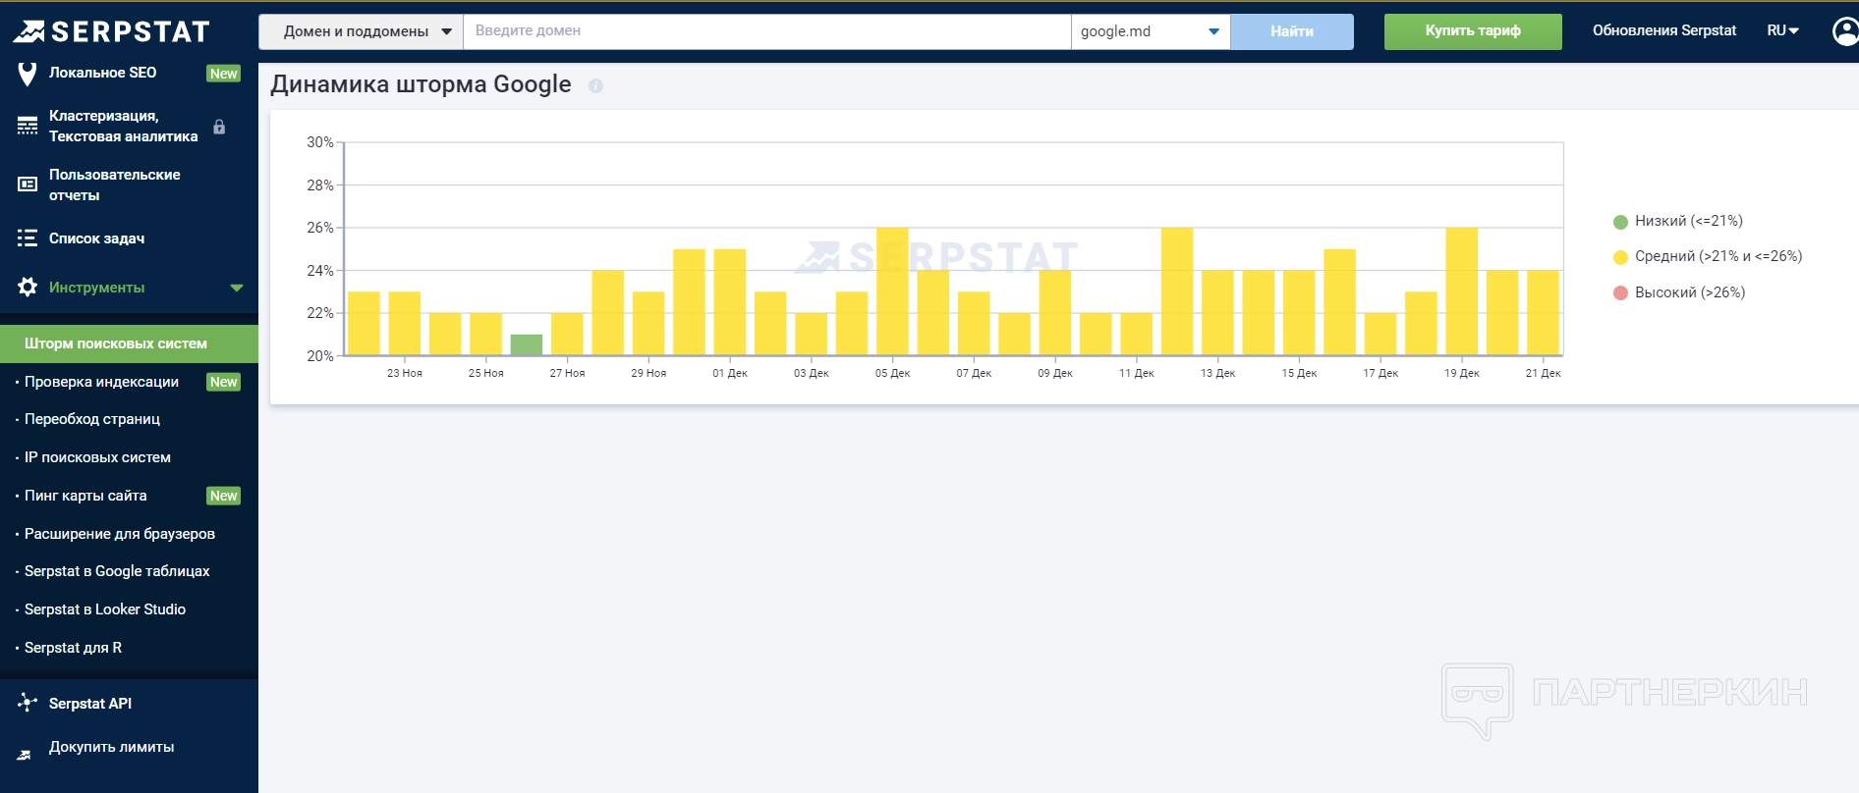Toggle the Высокий (>26%) legend series
This screenshot has width=1859, height=793.
click(x=1679, y=292)
